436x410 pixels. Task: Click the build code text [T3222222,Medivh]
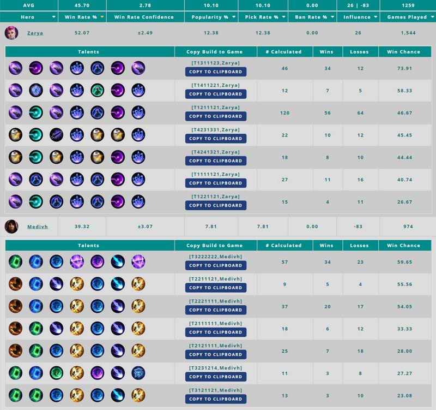coord(215,257)
